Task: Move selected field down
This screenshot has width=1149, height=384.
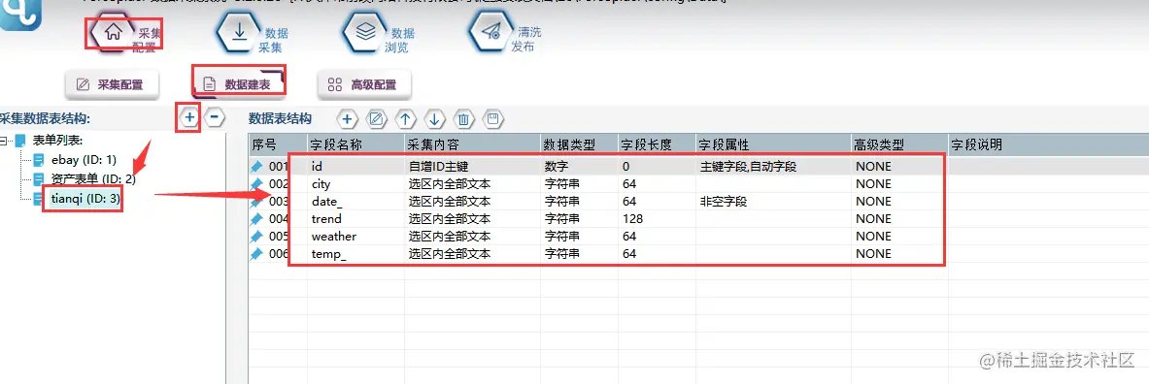Action: [434, 118]
